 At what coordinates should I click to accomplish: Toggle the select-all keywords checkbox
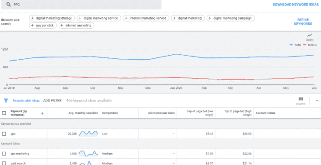click(4, 113)
